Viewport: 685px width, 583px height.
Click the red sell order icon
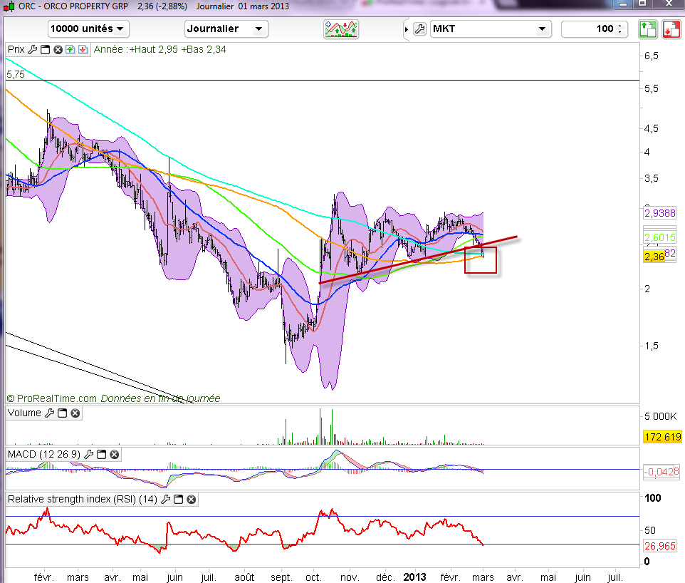(671, 29)
